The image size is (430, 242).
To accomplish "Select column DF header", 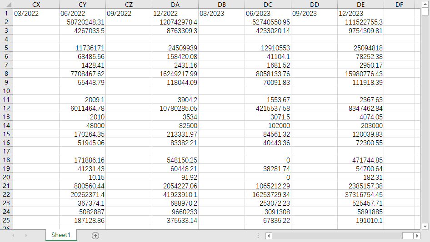I will (399, 5).
